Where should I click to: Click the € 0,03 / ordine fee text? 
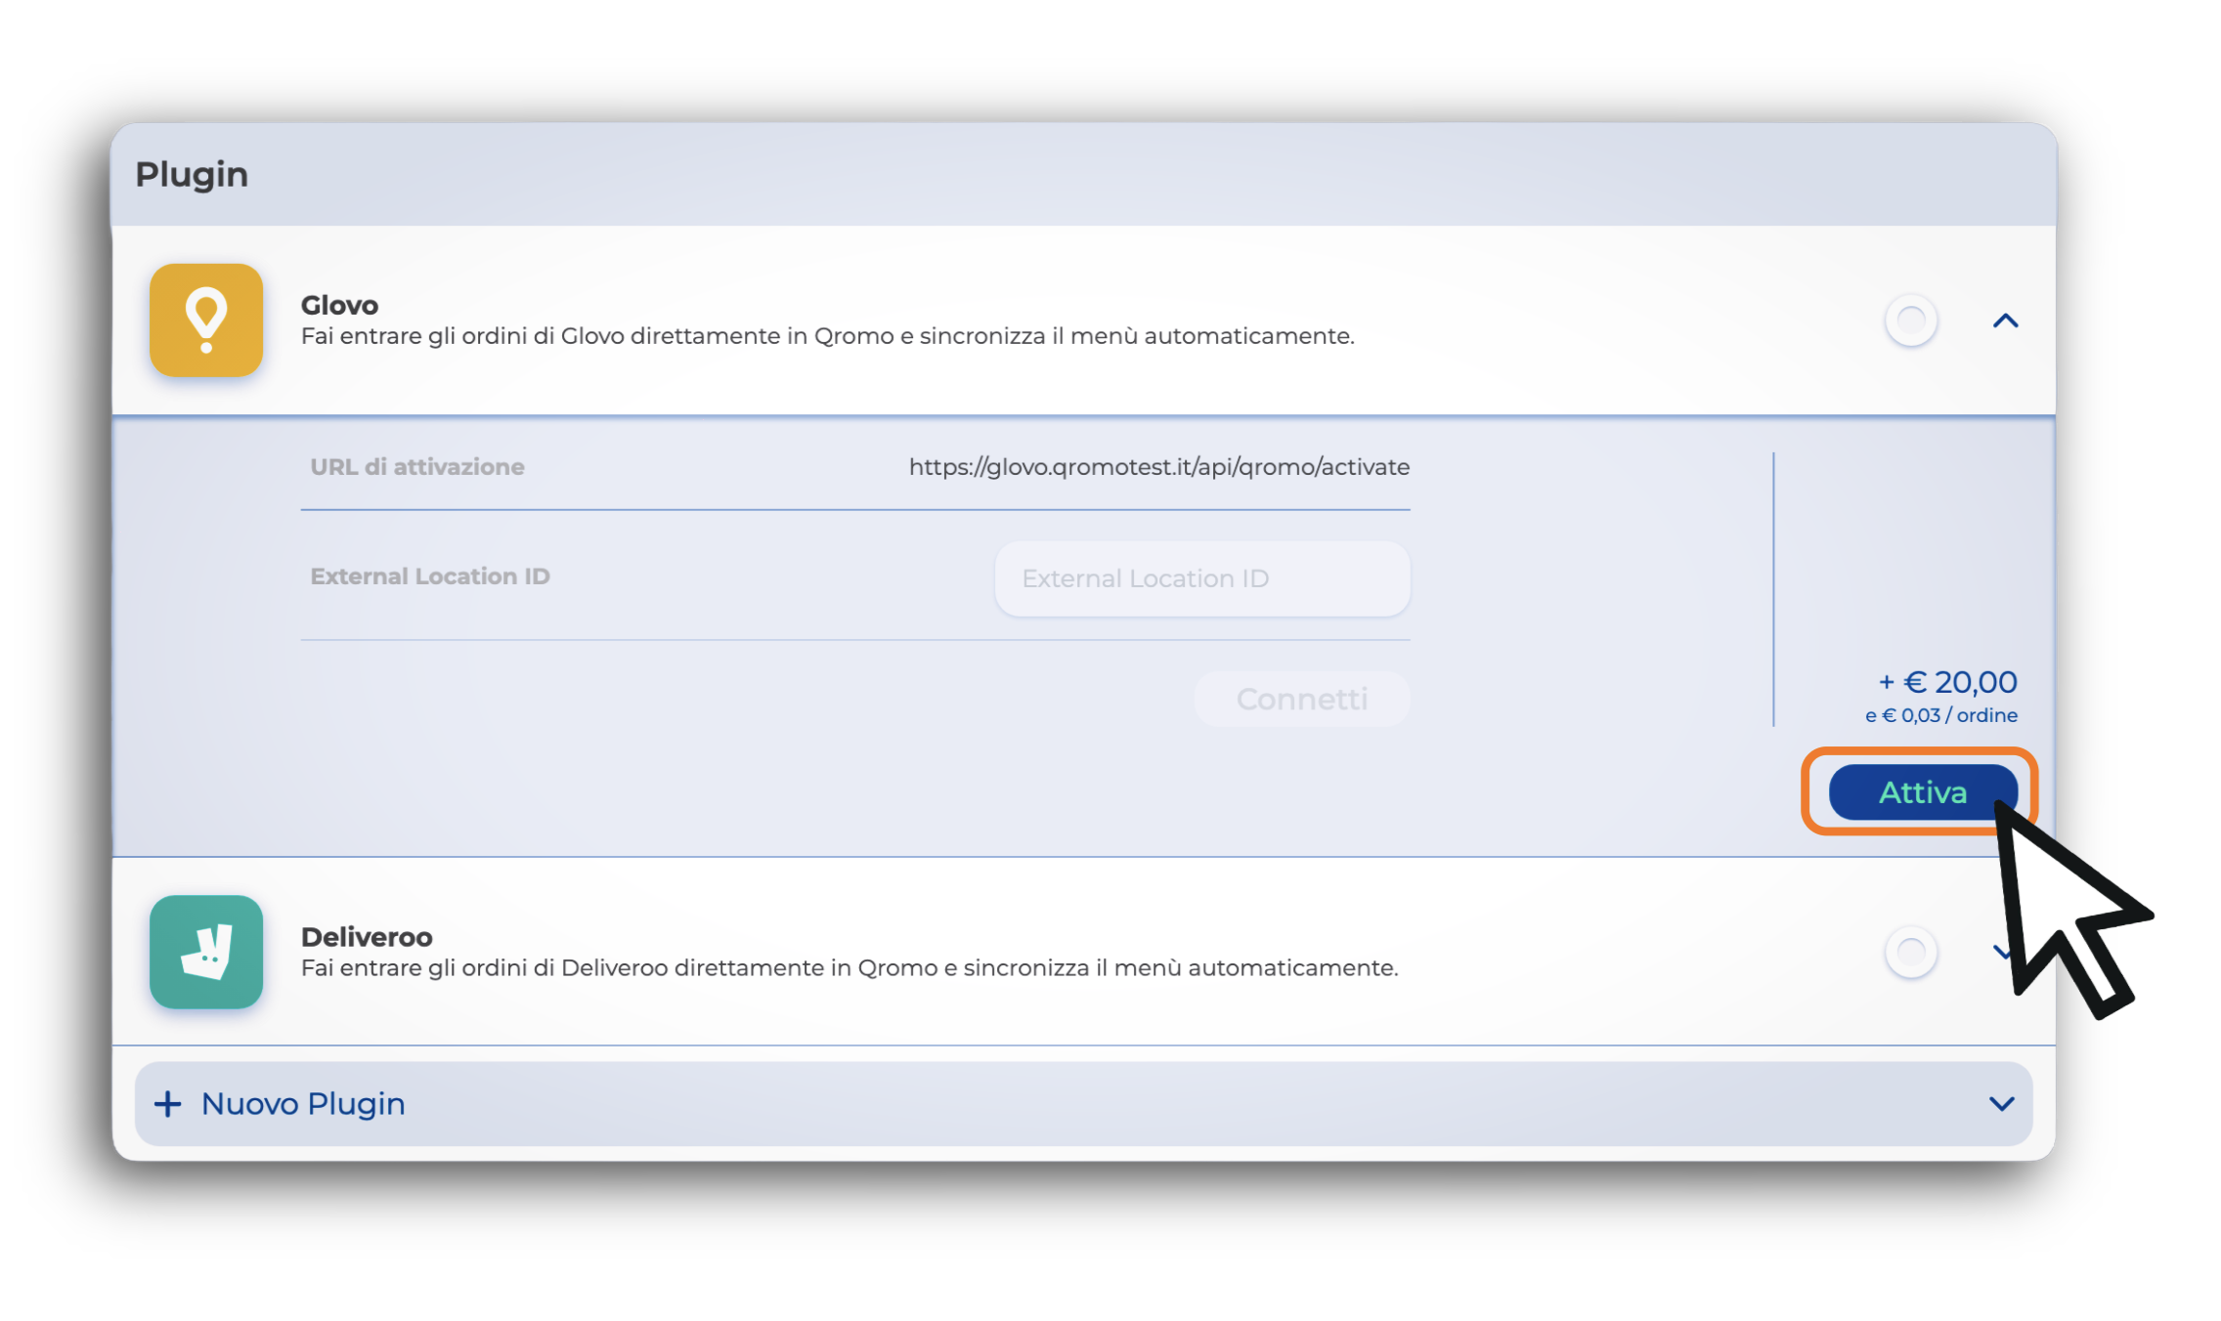pyautogui.click(x=1941, y=715)
